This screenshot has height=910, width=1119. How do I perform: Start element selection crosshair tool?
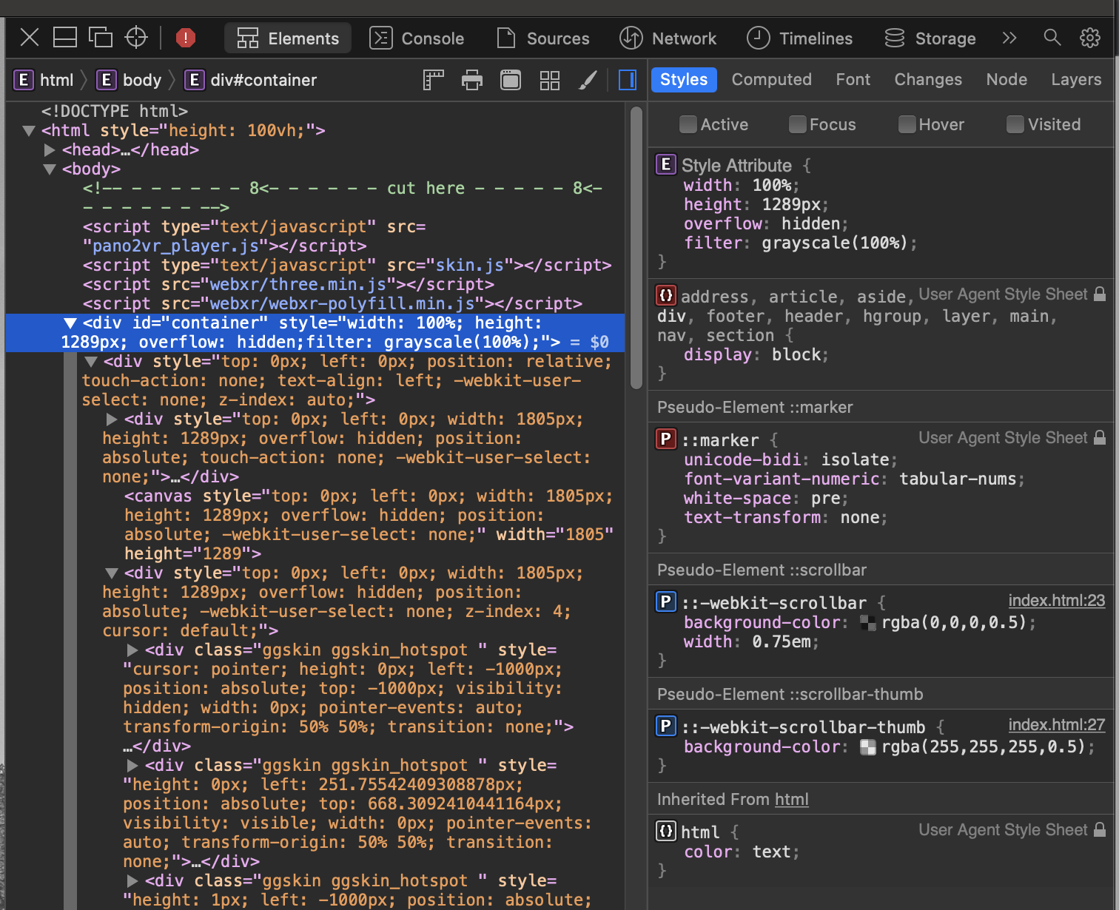[136, 38]
